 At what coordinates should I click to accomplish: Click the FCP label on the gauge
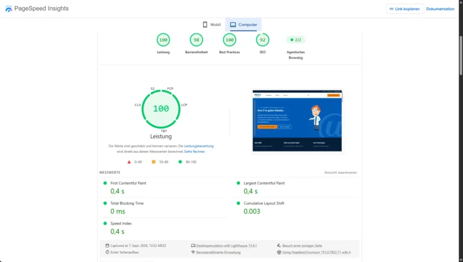point(171,89)
